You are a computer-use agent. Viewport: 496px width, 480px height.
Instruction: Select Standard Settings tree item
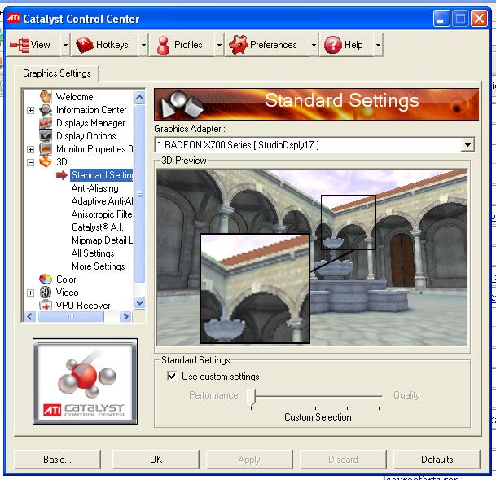[102, 175]
